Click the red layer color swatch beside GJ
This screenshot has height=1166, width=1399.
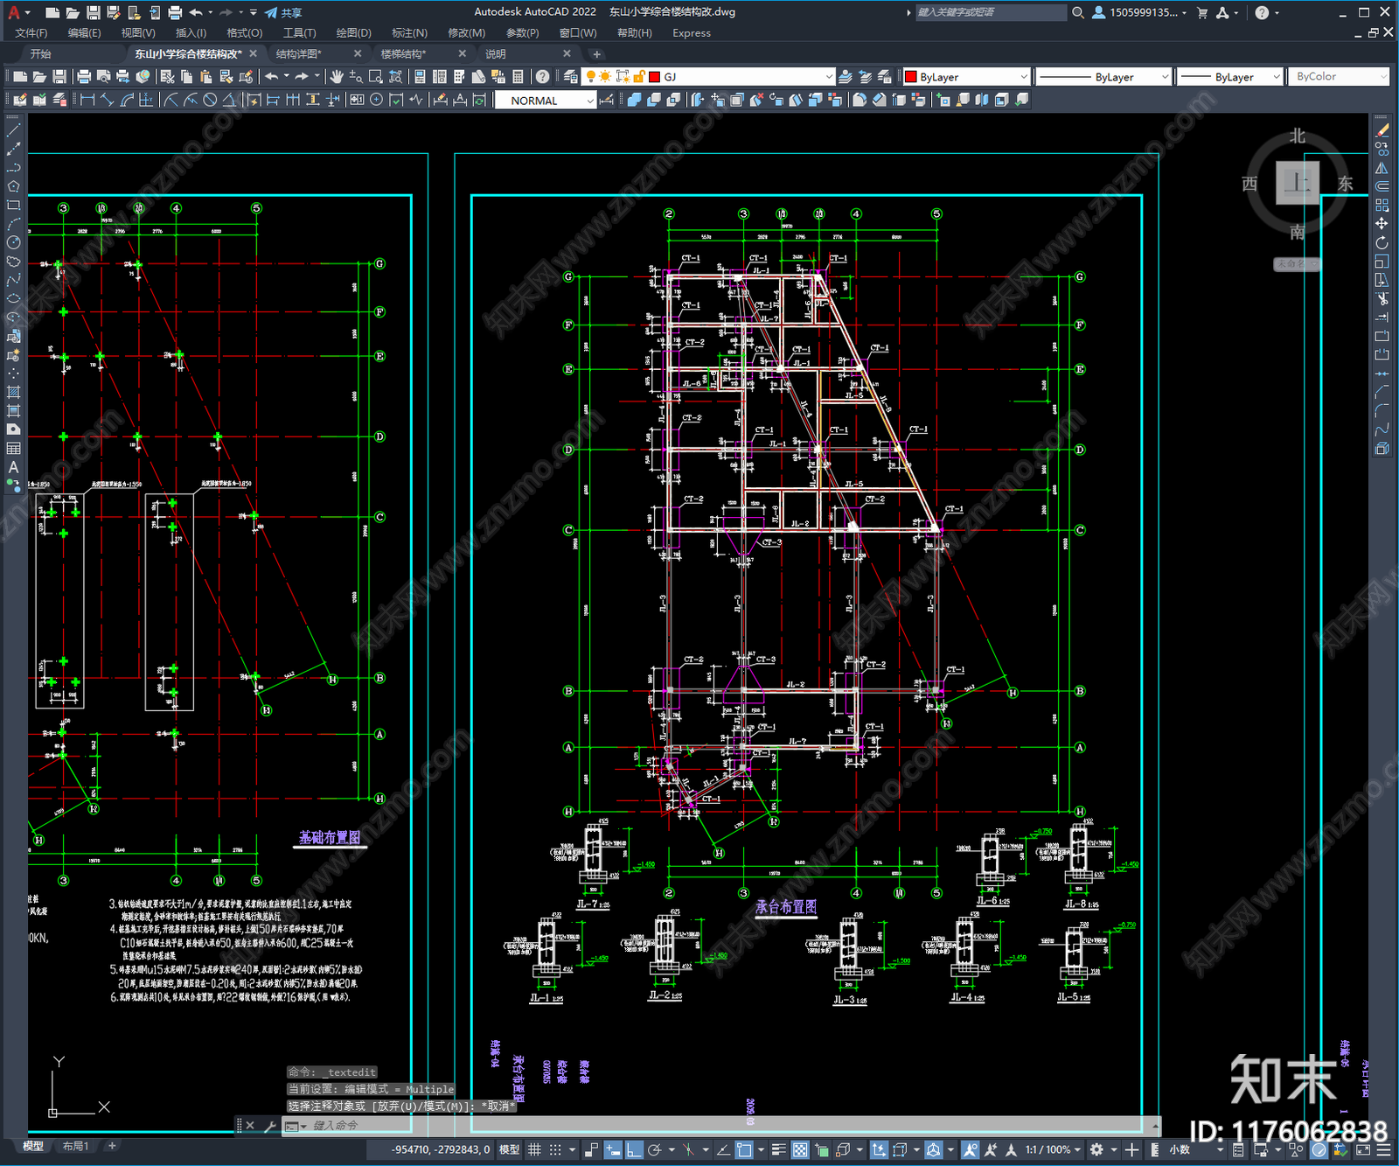pos(654,77)
